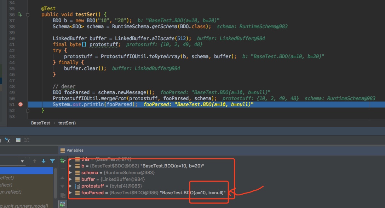
Task: Toggle the breakpoint on line 51
Action: tap(20, 105)
